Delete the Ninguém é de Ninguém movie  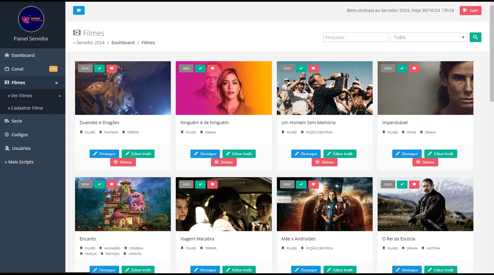224,162
